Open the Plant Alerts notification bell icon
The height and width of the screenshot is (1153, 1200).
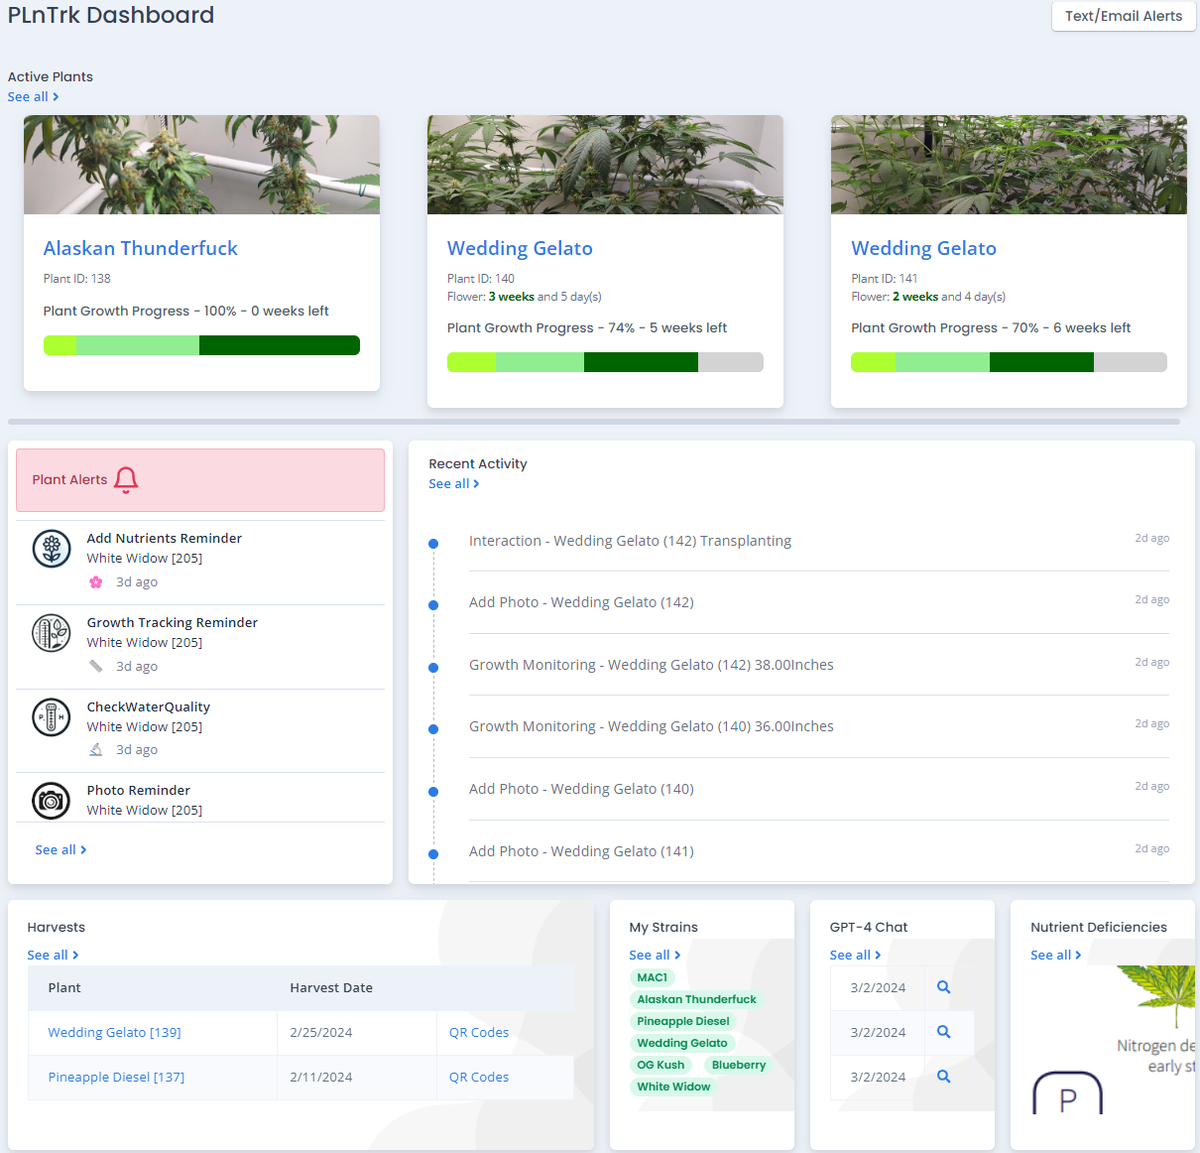(126, 479)
